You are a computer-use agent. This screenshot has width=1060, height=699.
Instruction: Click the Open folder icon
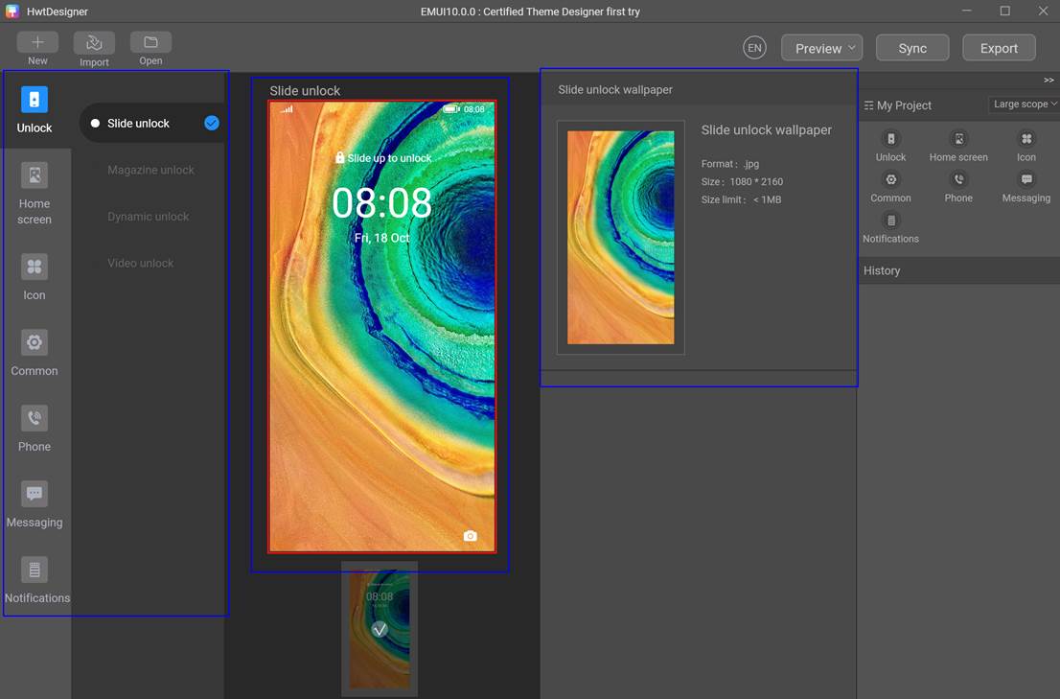[x=150, y=43]
